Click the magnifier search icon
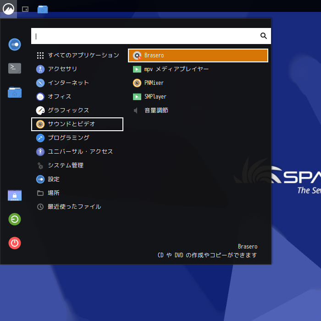 tap(264, 36)
